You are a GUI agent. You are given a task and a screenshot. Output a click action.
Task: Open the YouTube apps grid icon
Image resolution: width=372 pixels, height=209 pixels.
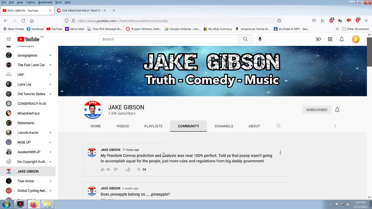[330, 39]
